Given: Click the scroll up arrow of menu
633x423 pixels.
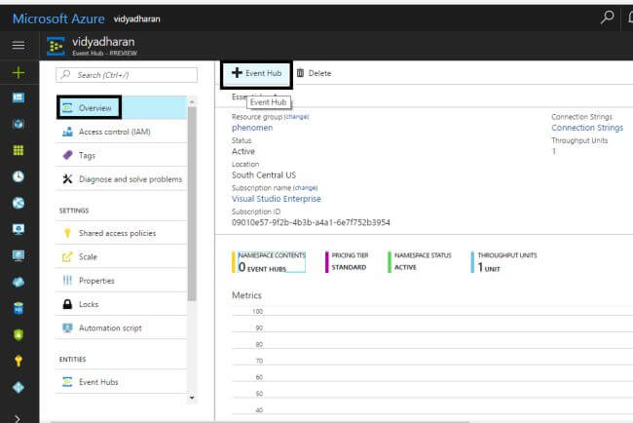Looking at the screenshot, I should (192, 101).
